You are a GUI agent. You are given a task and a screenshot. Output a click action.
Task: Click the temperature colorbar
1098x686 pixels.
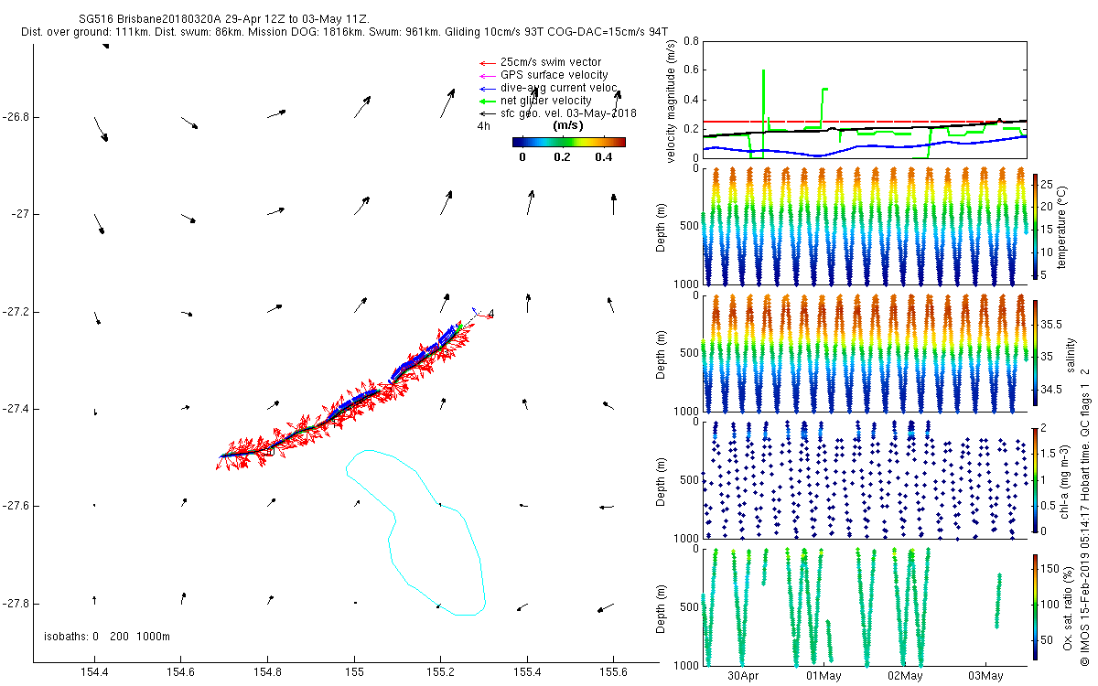point(1035,226)
